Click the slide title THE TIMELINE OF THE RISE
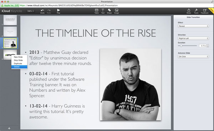Viewport: 214px width, 131px height. click(96, 33)
